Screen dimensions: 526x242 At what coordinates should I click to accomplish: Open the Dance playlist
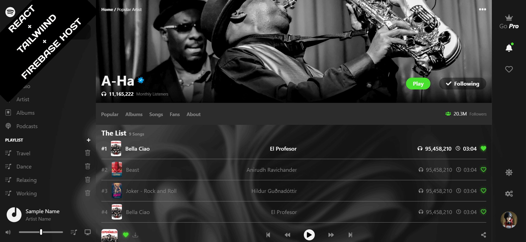24,167
